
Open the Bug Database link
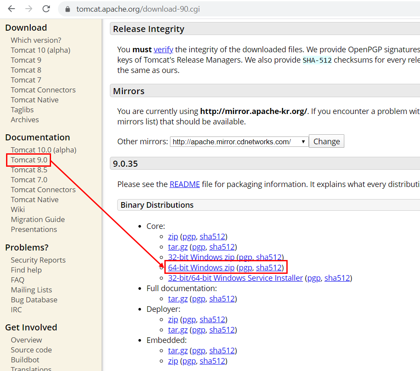[x=34, y=300]
